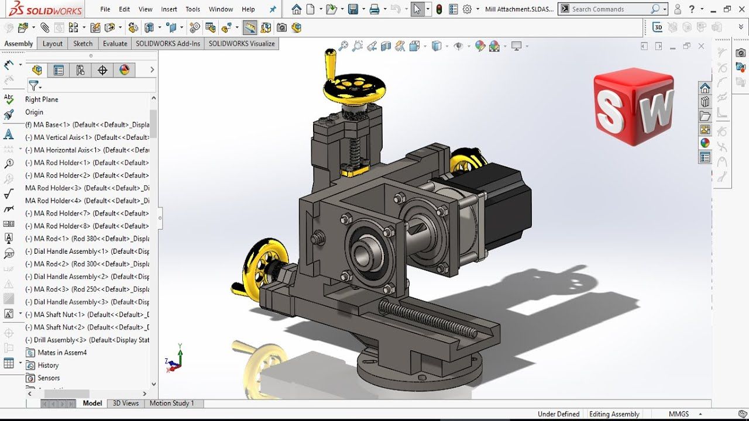This screenshot has height=421, width=749.
Task: Toggle the ruler/instant3D toolbar button
Action: pos(250,27)
